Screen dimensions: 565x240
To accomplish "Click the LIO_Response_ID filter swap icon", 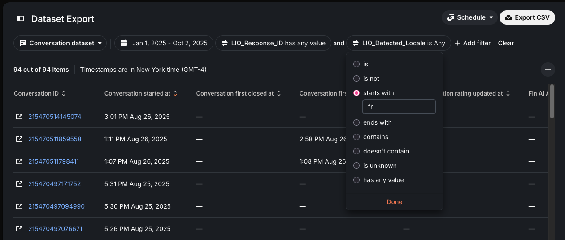I will pyautogui.click(x=225, y=43).
